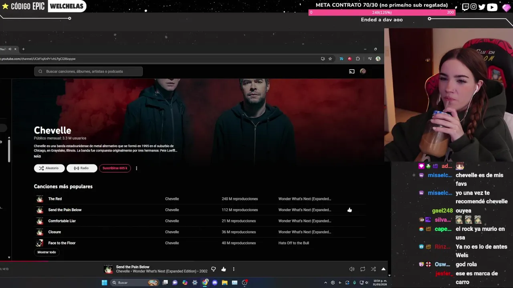The height and width of the screenshot is (288, 513).
Task: Open the player bar three-dot menu
Action: coord(234,269)
